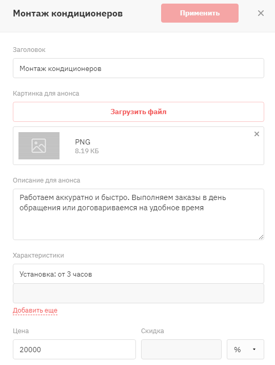Screen dimensions: 275x365
Task: Click the Применить button
Action: [200, 13]
